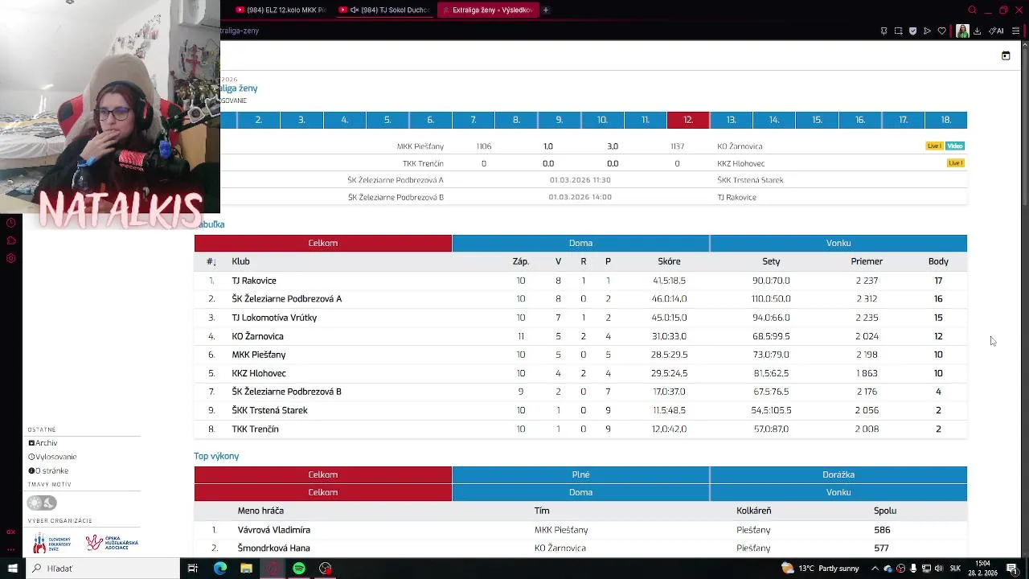Open the sidebar settings gear icon

(x=10, y=258)
